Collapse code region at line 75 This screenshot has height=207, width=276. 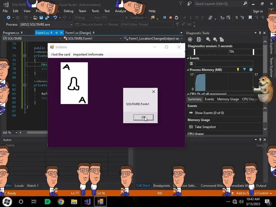coord(25,56)
